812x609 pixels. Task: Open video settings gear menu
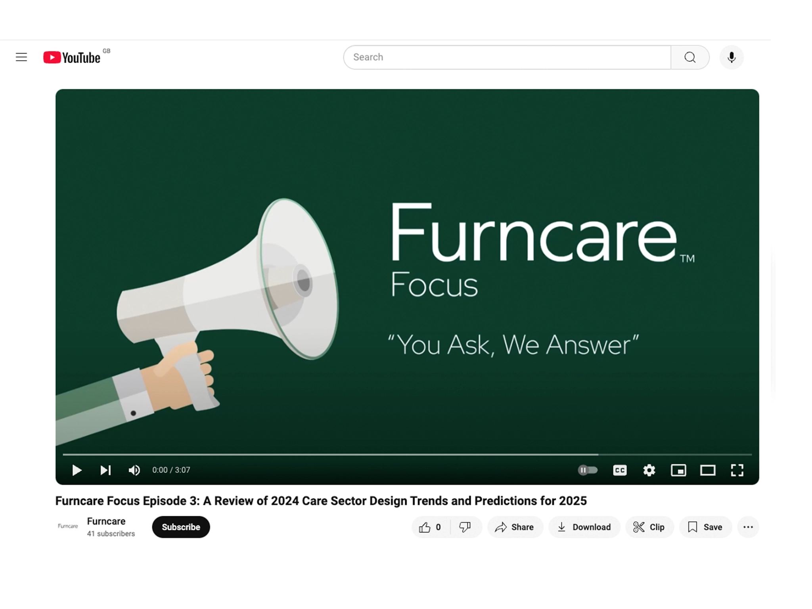[649, 470]
